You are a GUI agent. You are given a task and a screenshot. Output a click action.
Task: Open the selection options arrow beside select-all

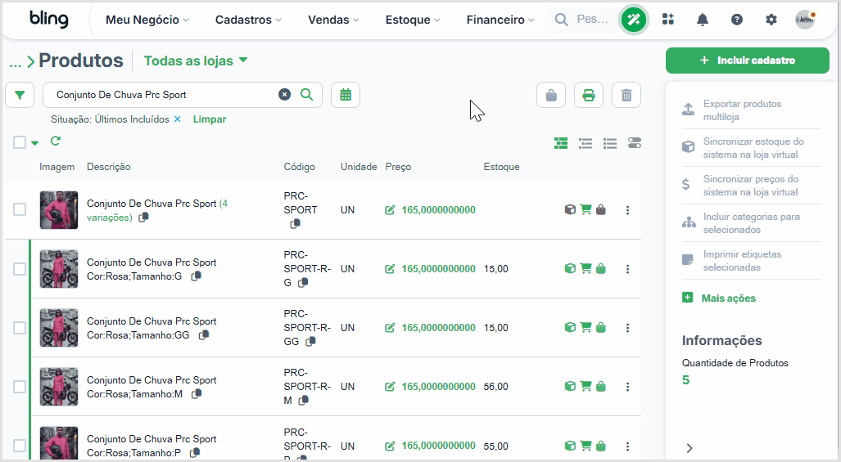pos(35,143)
